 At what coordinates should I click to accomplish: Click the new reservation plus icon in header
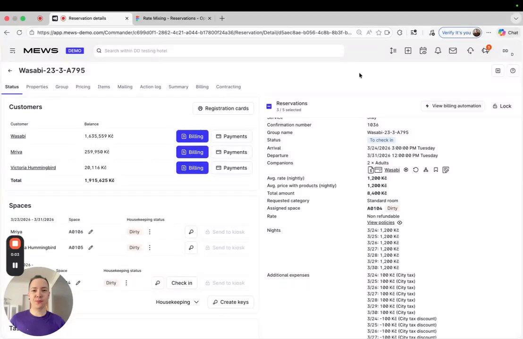[408, 51]
